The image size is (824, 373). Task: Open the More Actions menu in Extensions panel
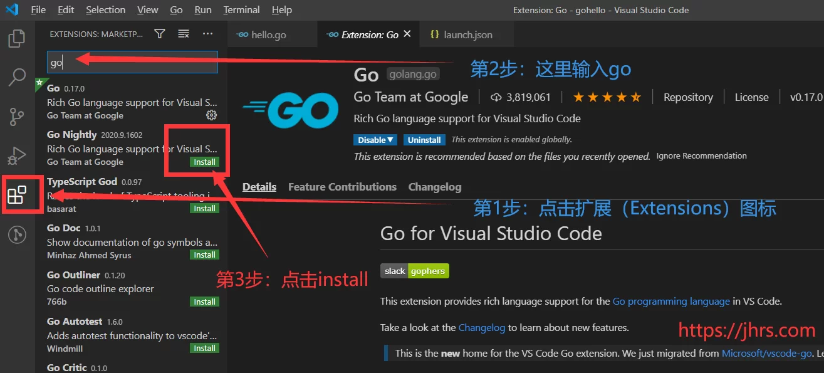click(x=207, y=33)
